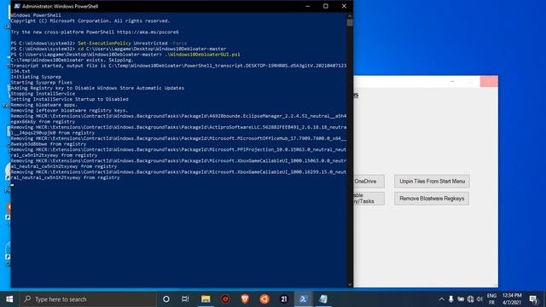Minimize the PowerShell window
The height and width of the screenshot is (307, 546).
tap(307, 6)
